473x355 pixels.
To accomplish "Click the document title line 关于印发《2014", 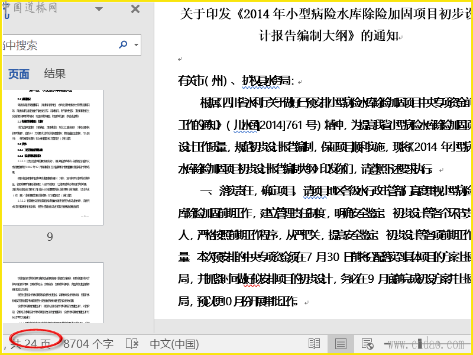I will [325, 14].
